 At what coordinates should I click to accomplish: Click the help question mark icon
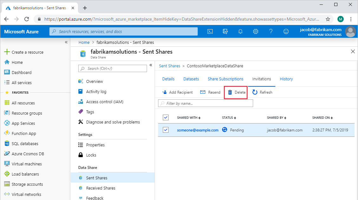pyautogui.click(x=271, y=31)
